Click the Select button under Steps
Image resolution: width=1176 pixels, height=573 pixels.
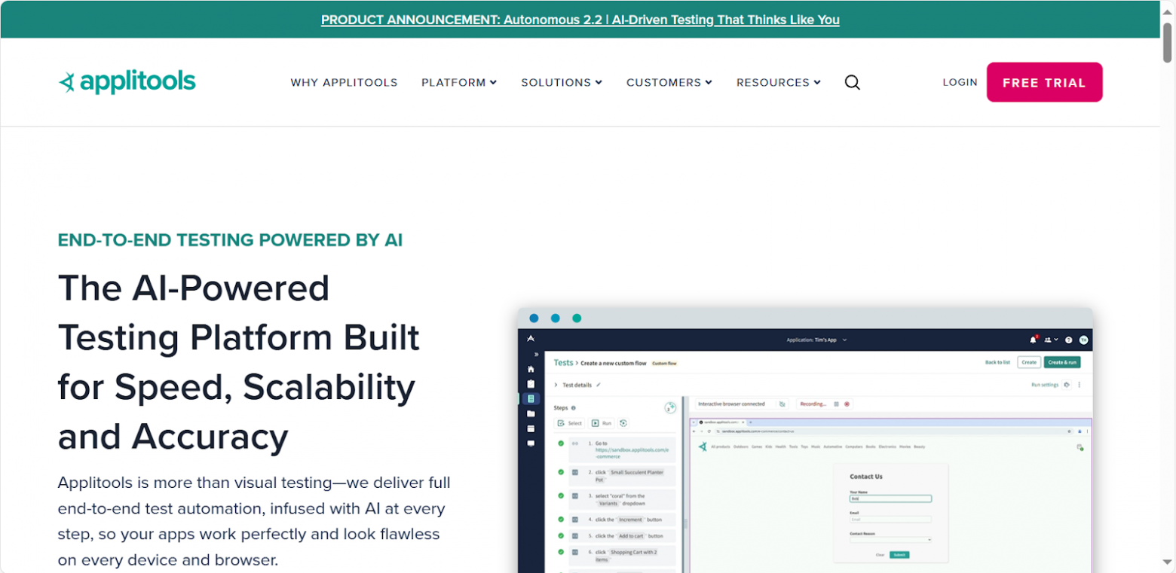coord(570,423)
